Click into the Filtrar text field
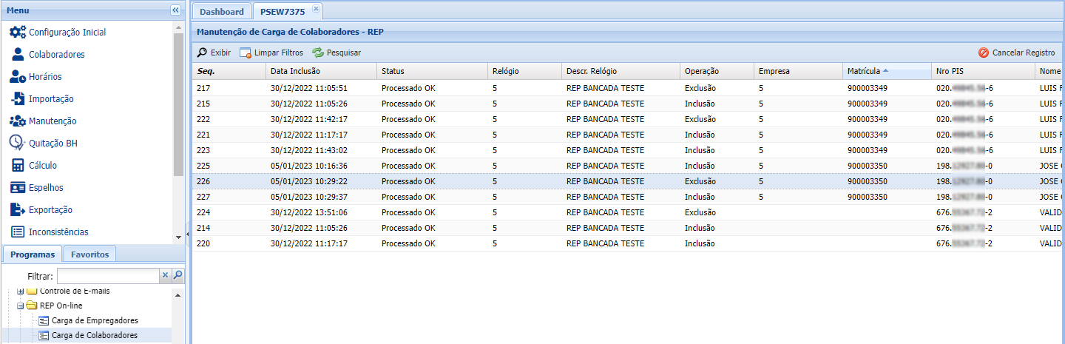 click(x=108, y=276)
